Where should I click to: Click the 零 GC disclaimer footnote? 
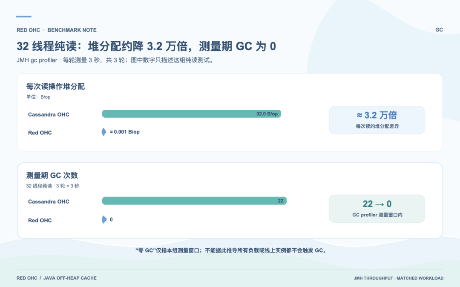231,250
